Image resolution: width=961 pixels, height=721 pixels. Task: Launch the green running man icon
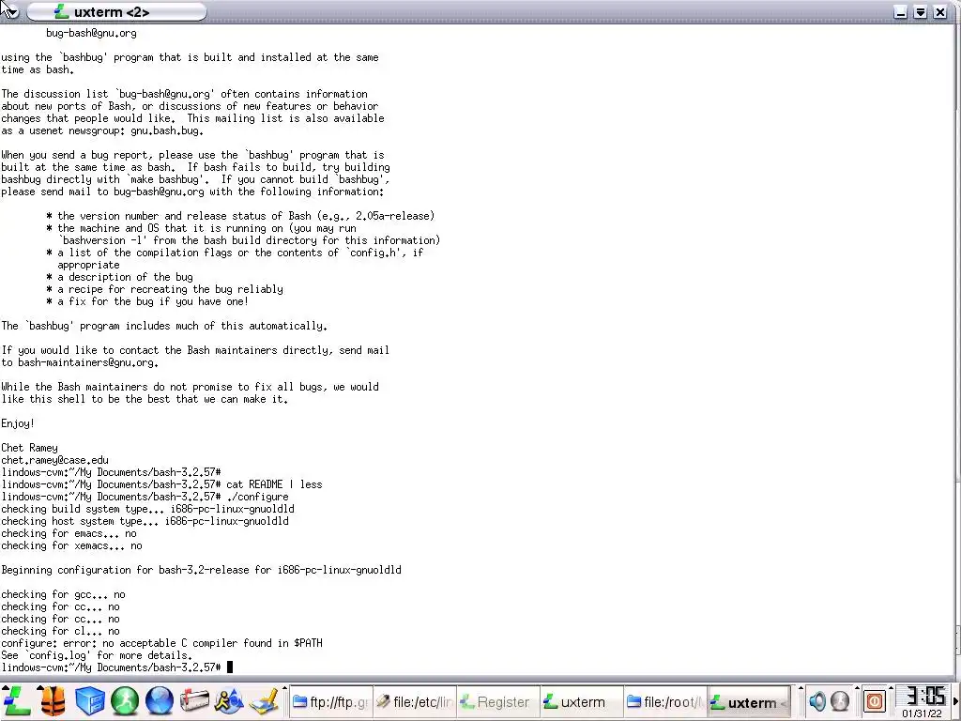pyautogui.click(x=125, y=701)
